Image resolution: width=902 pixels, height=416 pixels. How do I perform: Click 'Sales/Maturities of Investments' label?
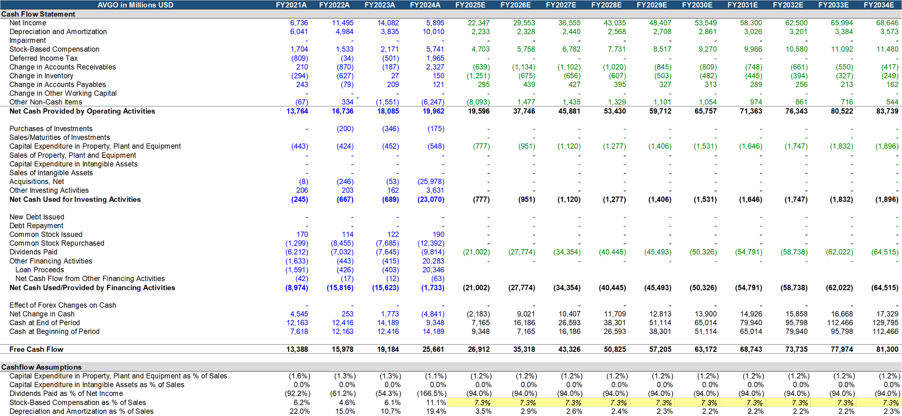pos(60,137)
